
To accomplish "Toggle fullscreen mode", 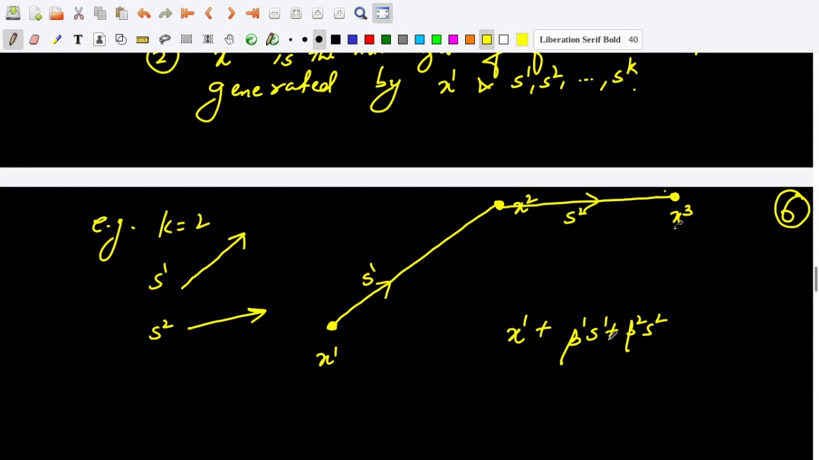I will pyautogui.click(x=383, y=13).
